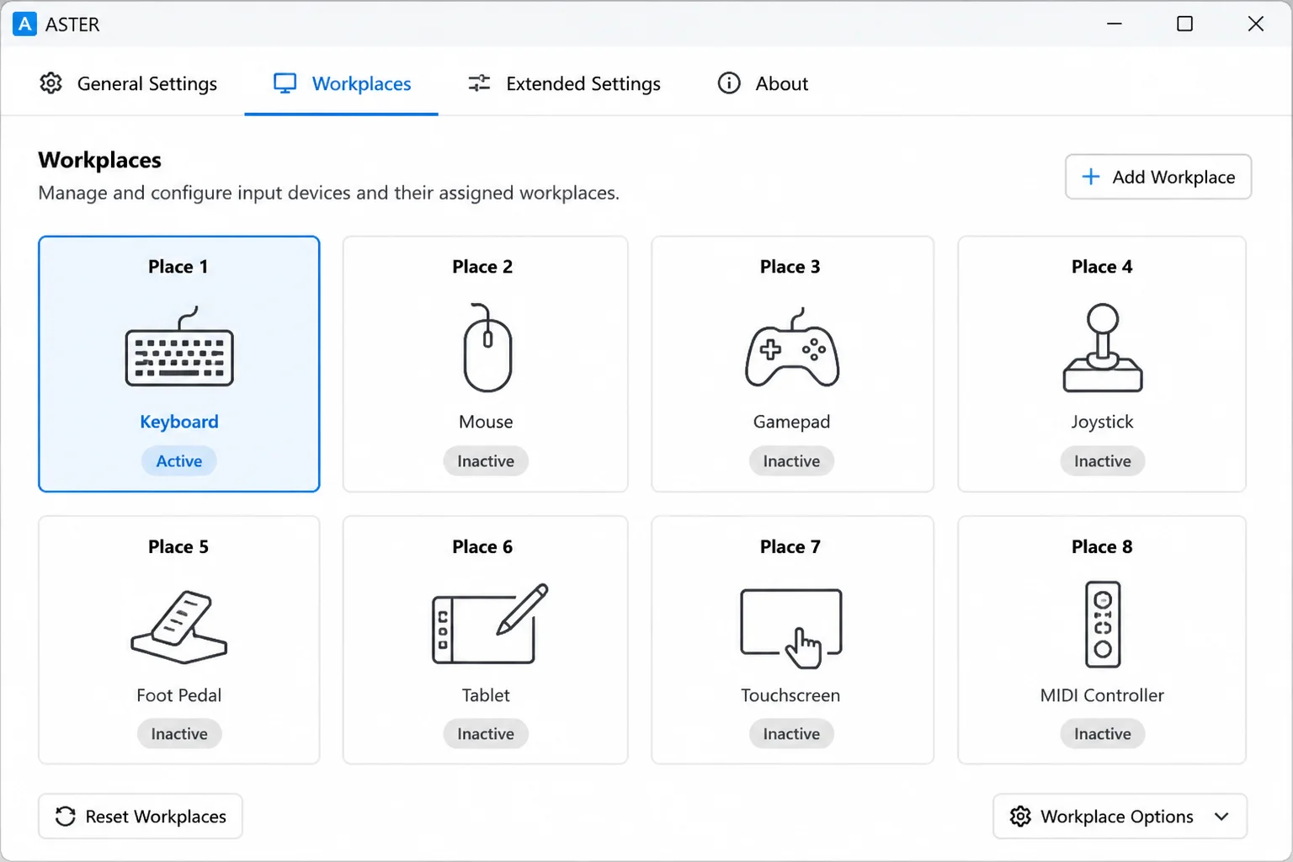This screenshot has height=862, width=1293.
Task: Select the Touchscreen icon in Place 7
Action: [x=791, y=628]
